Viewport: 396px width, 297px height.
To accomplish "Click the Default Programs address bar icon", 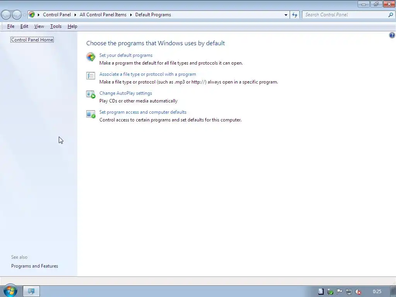I will click(x=32, y=15).
